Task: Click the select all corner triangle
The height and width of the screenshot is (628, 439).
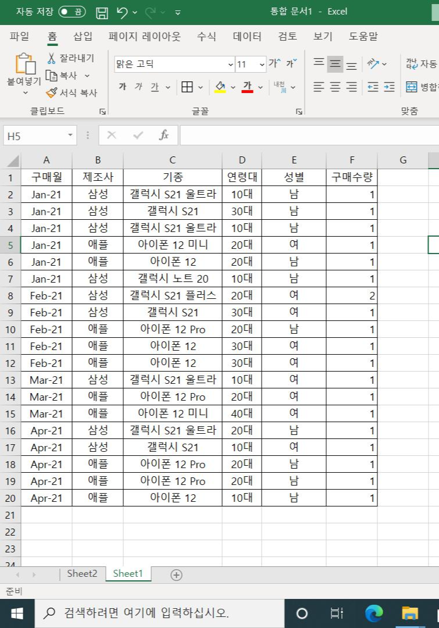Action: click(x=13, y=160)
